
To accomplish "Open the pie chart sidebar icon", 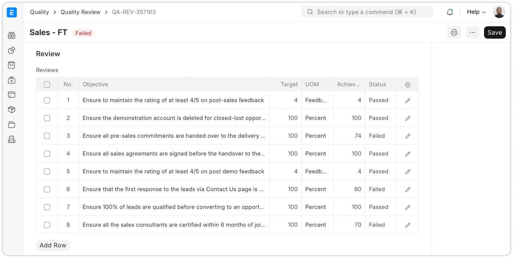I will [12, 50].
